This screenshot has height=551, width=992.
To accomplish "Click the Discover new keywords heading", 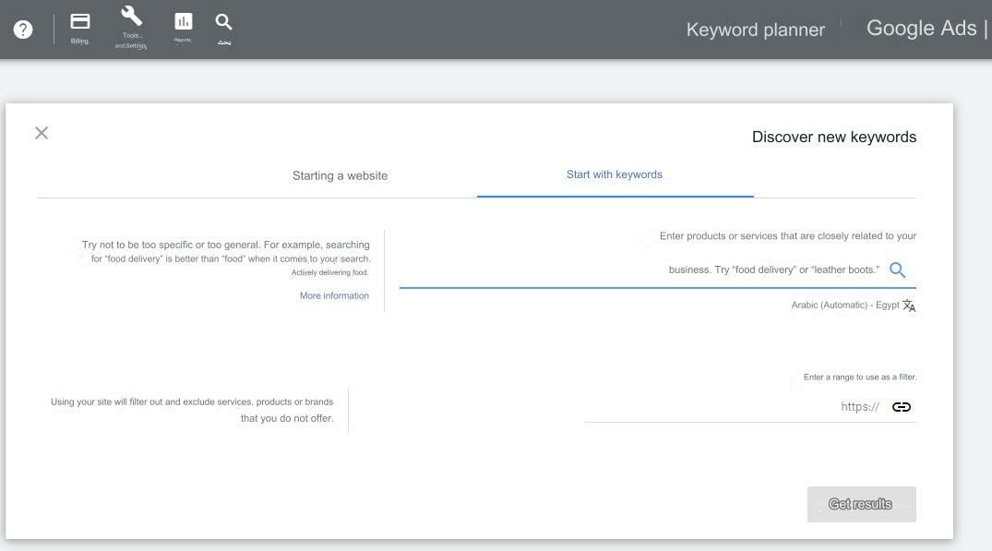I will [x=833, y=136].
